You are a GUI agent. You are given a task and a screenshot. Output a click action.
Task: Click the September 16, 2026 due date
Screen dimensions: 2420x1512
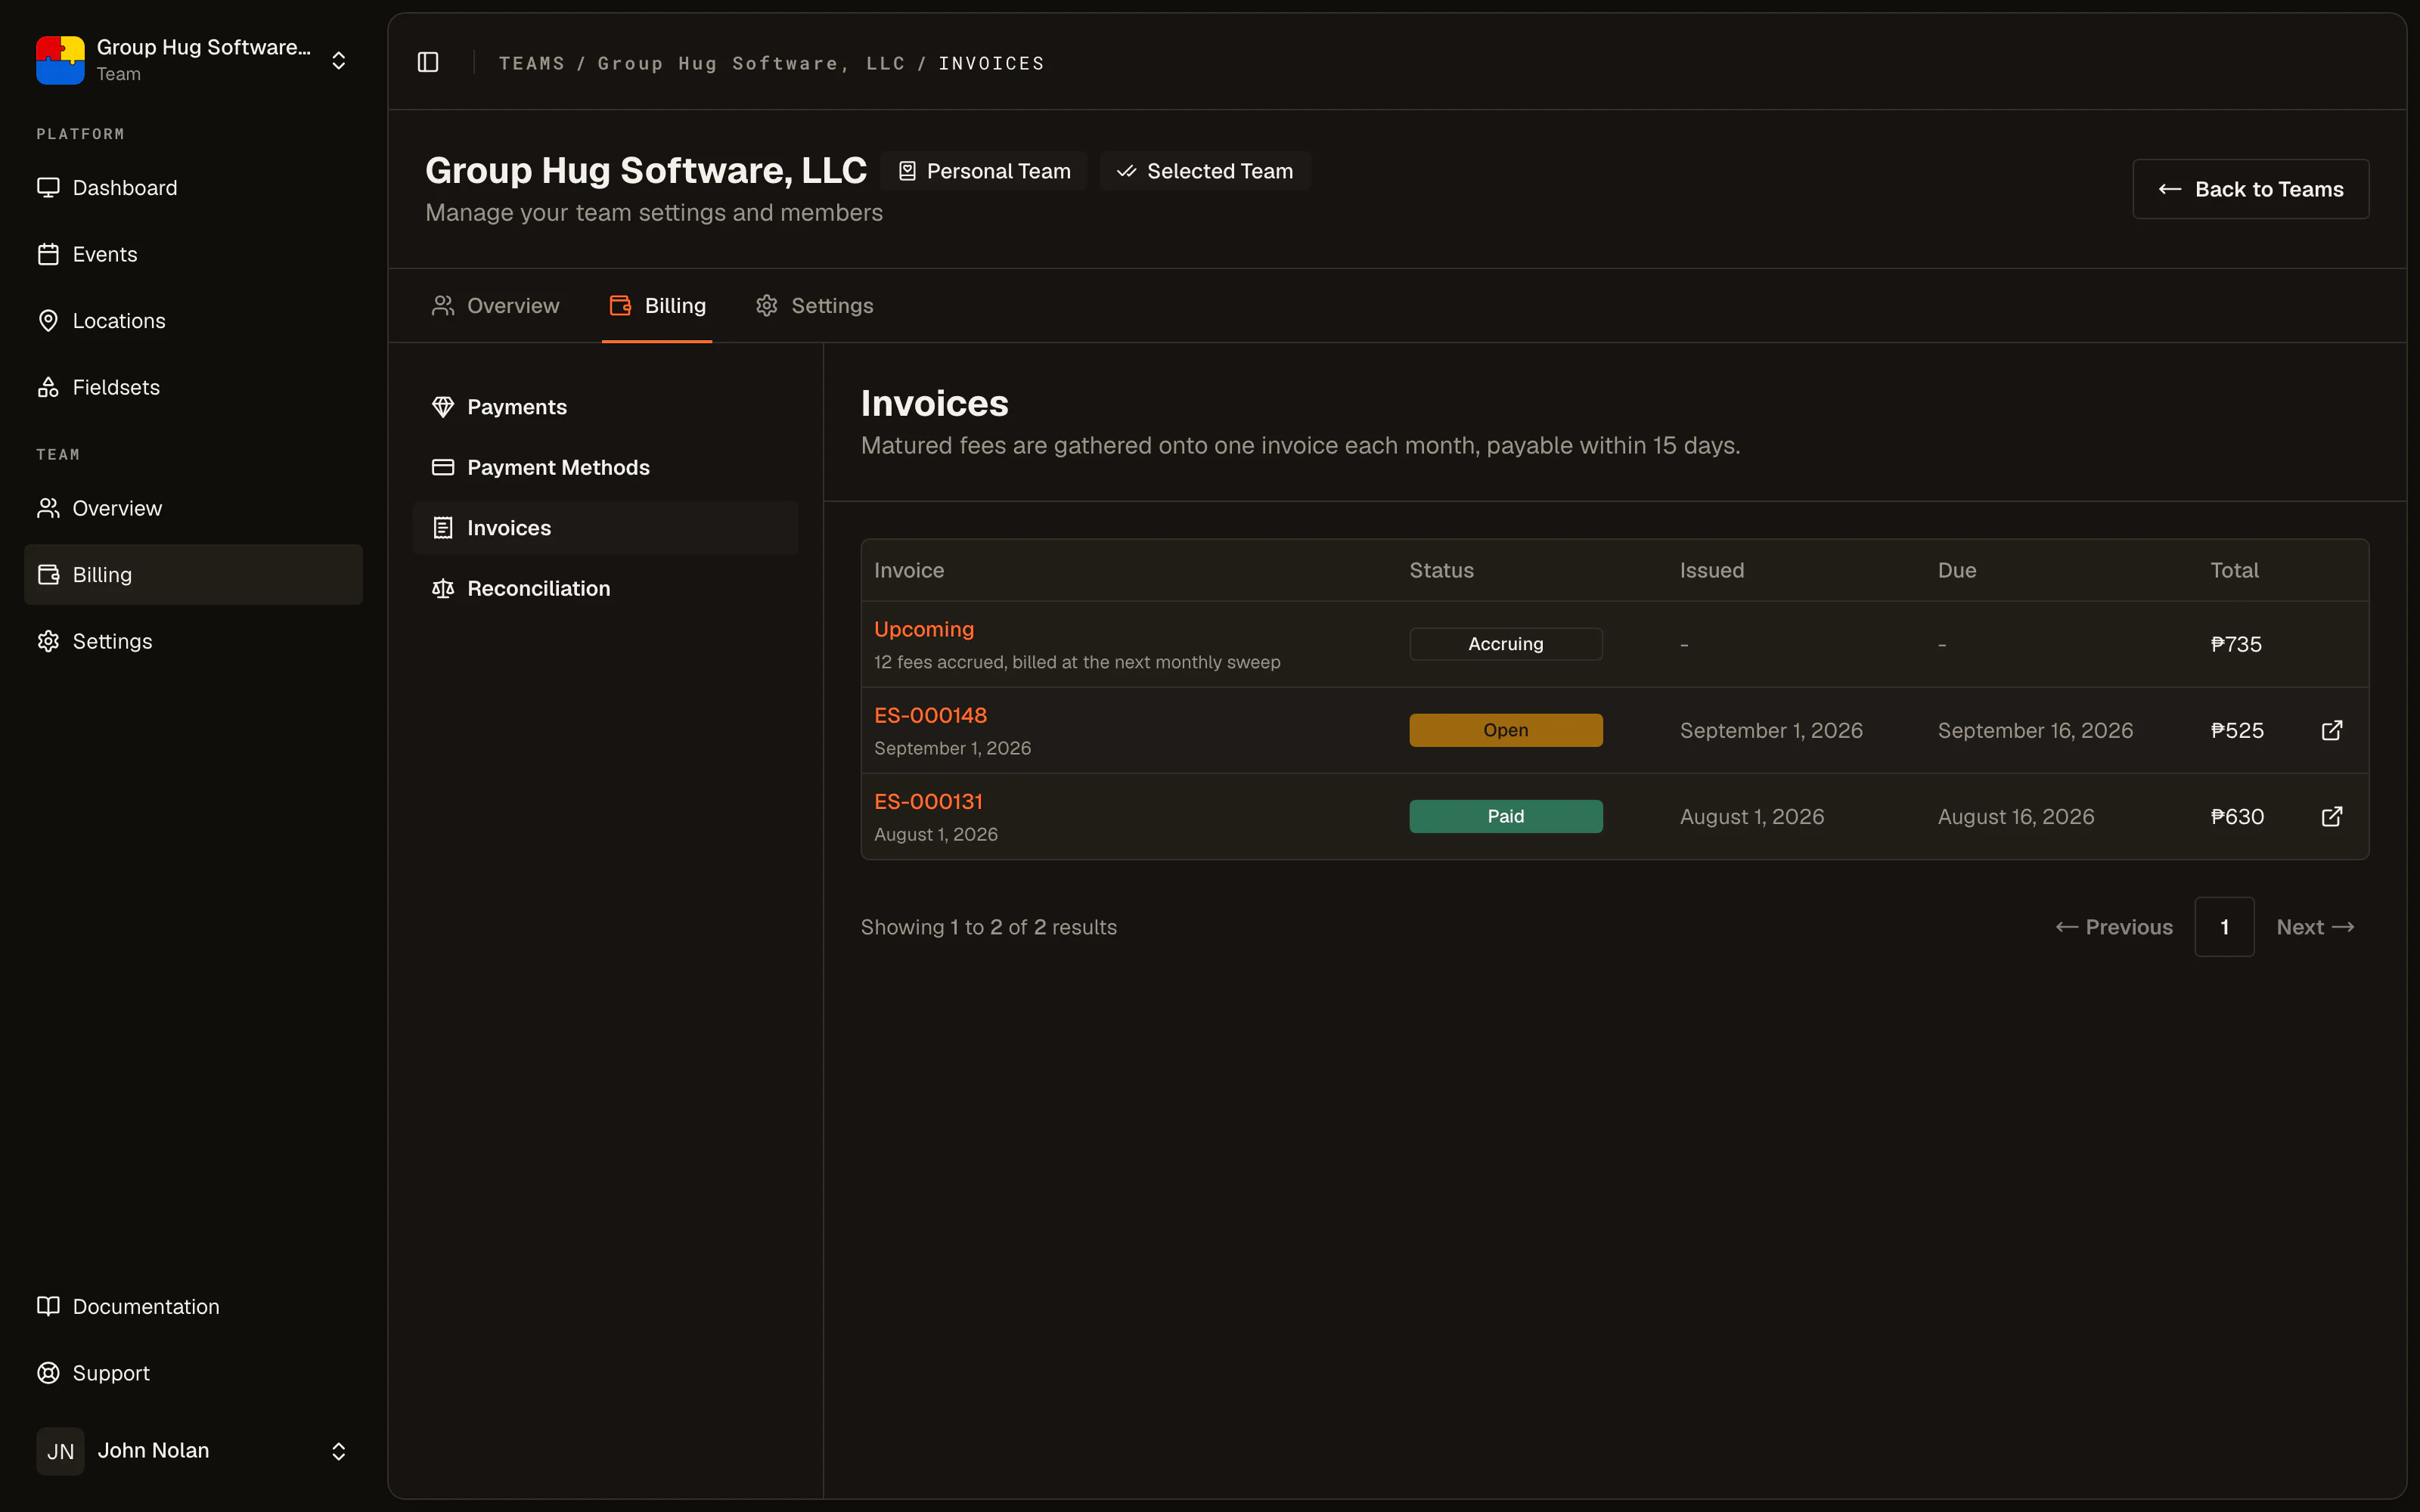click(2036, 730)
